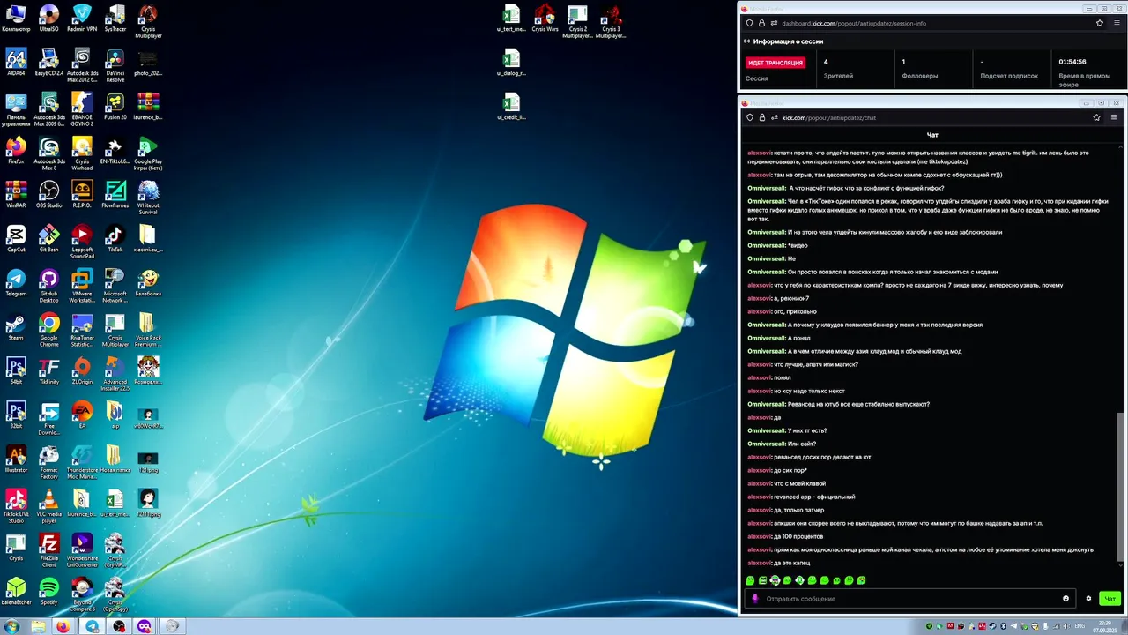Open the VLC media player icon
The height and width of the screenshot is (635, 1128).
point(49,507)
